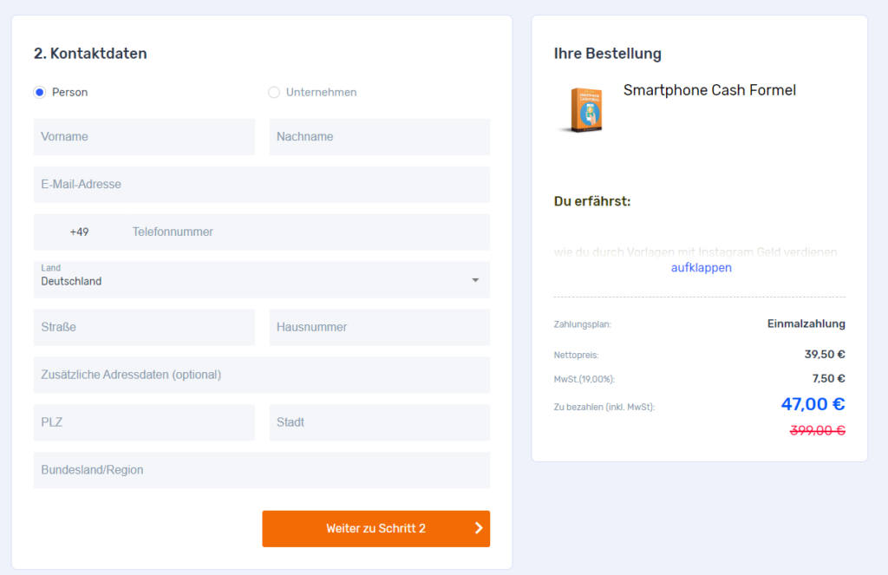Click the Du erfährst: heading
The image size is (888, 575).
pyautogui.click(x=591, y=201)
